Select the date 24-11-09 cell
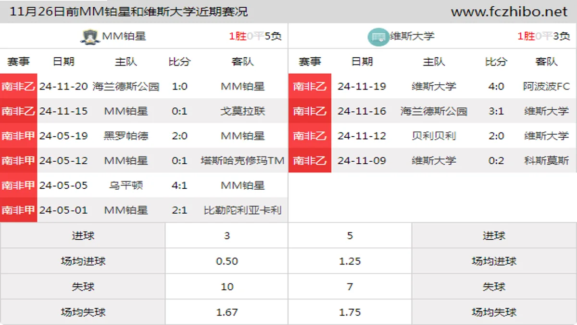This screenshot has height=325, width=577. coord(362,160)
